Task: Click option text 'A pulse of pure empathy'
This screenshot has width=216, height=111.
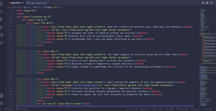Action: point(102,61)
